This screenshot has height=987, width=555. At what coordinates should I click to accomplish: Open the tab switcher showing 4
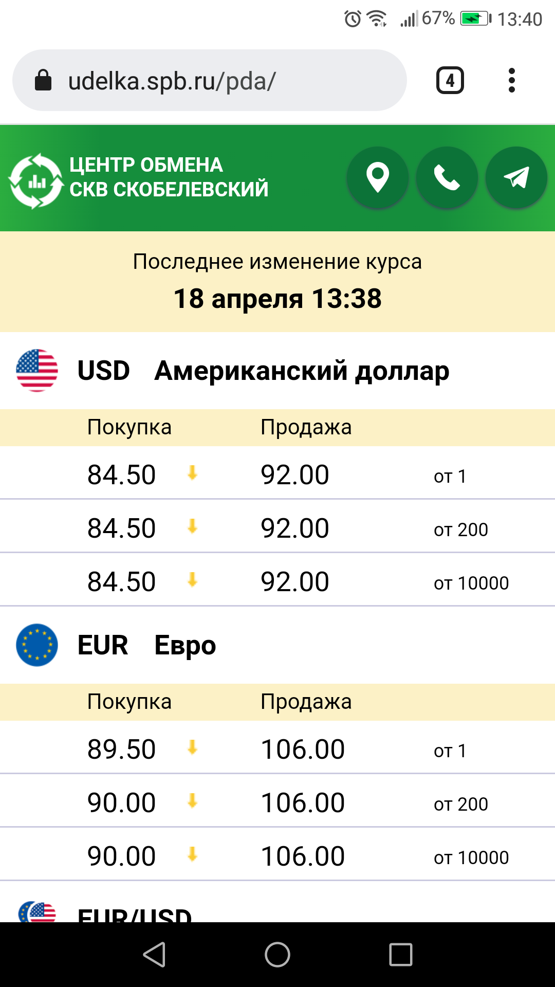coord(450,80)
